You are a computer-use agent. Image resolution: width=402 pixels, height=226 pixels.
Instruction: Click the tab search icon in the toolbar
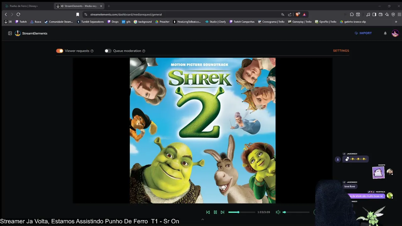pos(358,14)
